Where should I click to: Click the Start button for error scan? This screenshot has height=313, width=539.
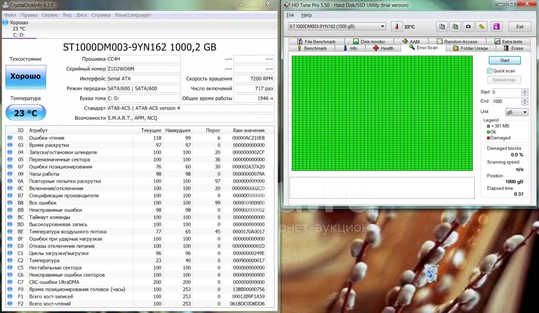tap(504, 60)
